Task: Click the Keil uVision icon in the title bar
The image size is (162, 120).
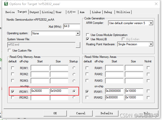Action: coord(6,4)
